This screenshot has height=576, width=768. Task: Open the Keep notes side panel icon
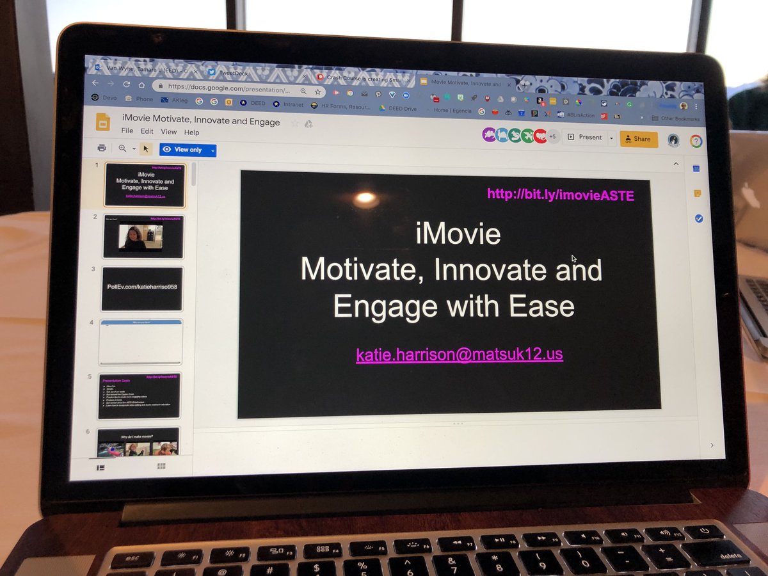[x=698, y=193]
